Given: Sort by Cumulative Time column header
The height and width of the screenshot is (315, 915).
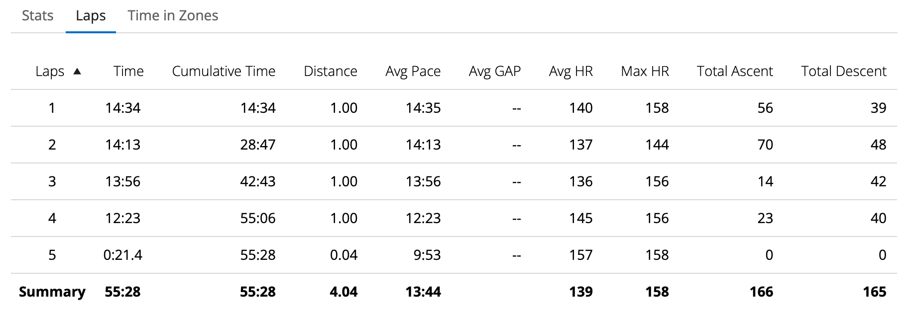Looking at the screenshot, I should (x=224, y=72).
